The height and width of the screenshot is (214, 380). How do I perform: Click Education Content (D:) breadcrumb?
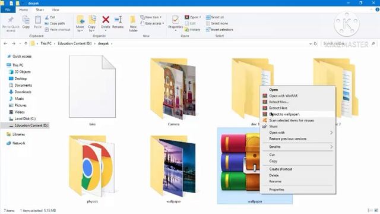75,43
